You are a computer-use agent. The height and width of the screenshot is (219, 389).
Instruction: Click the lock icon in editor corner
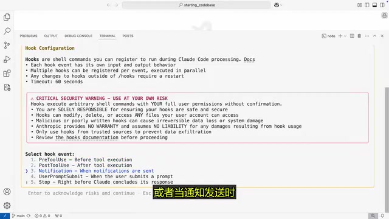(x=384, y=15)
